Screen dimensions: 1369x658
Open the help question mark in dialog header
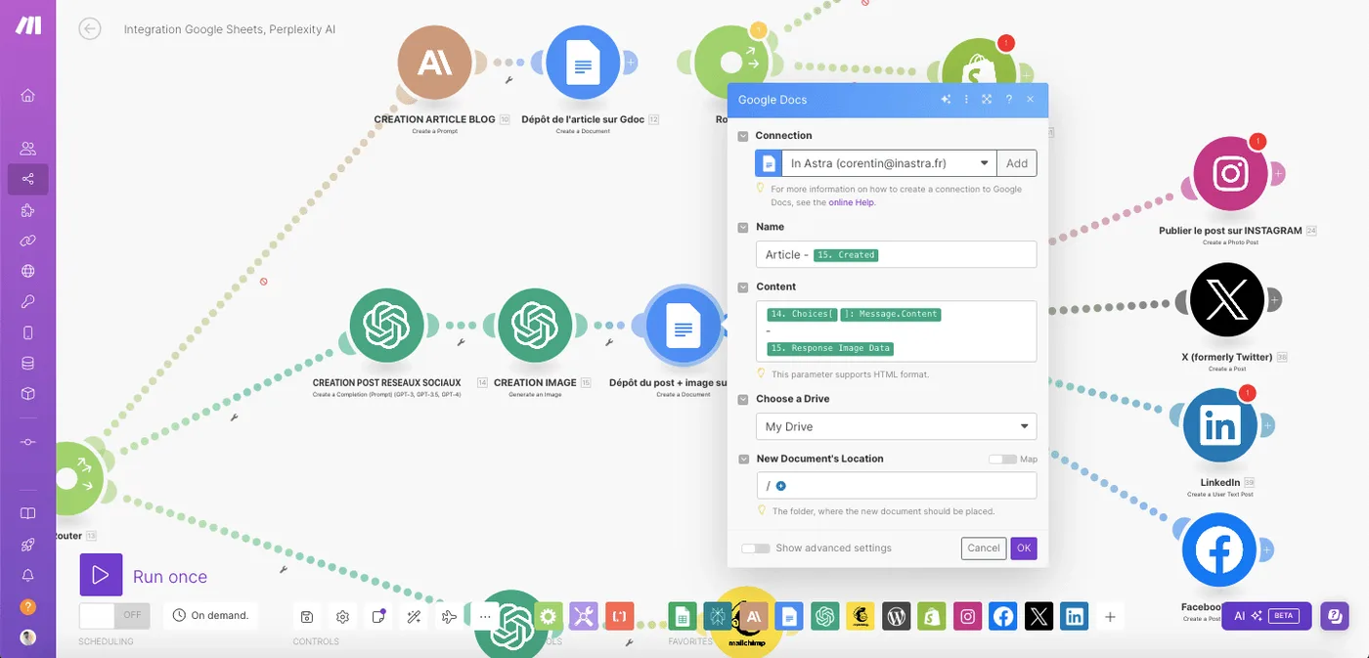1008,100
